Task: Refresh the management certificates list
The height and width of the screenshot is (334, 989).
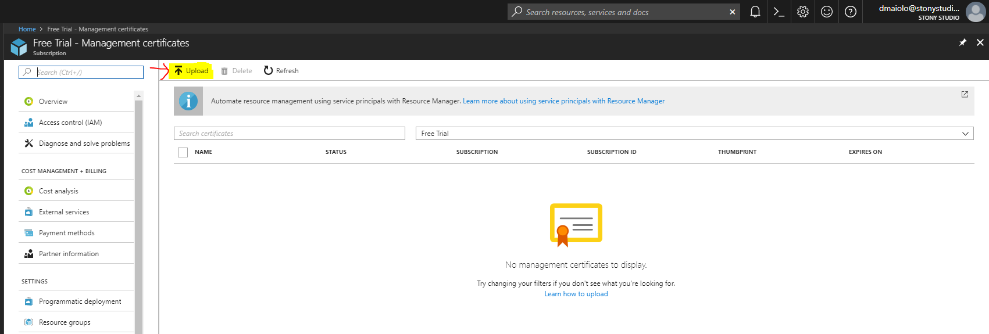Action: coord(281,71)
